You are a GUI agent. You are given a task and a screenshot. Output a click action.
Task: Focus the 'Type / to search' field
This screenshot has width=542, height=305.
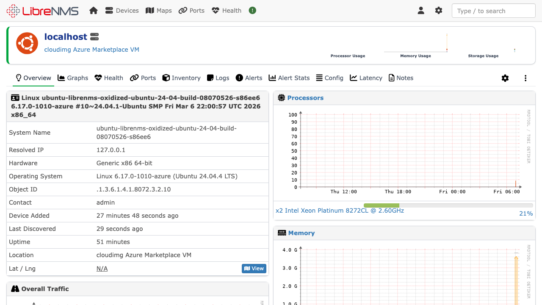(494, 11)
